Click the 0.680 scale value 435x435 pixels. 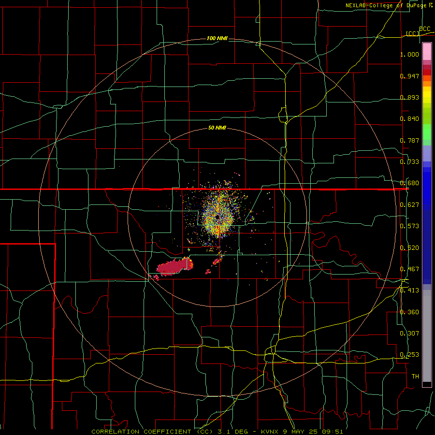[x=409, y=183]
